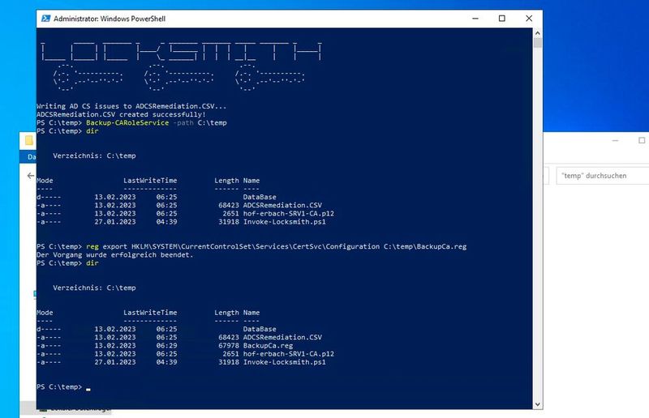Click the PowerShell scrollbar down arrow
This screenshot has width=649, height=418.
(538, 404)
